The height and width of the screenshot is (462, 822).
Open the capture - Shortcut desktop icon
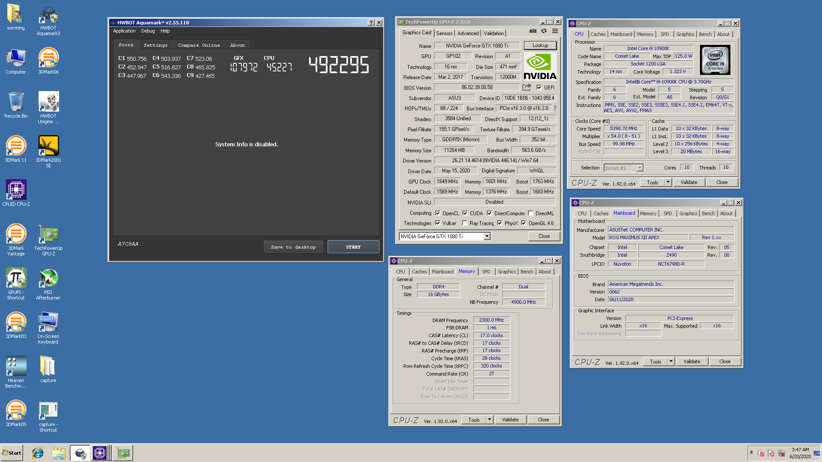[48, 416]
